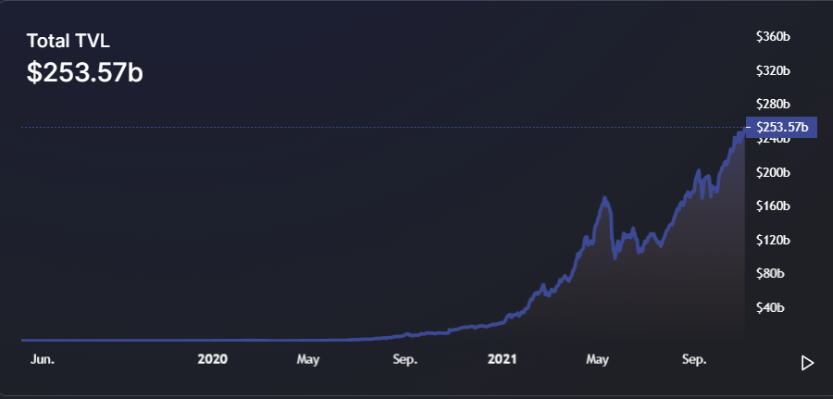
Task: Click the May label between 2020 and 2021
Action: click(x=309, y=359)
